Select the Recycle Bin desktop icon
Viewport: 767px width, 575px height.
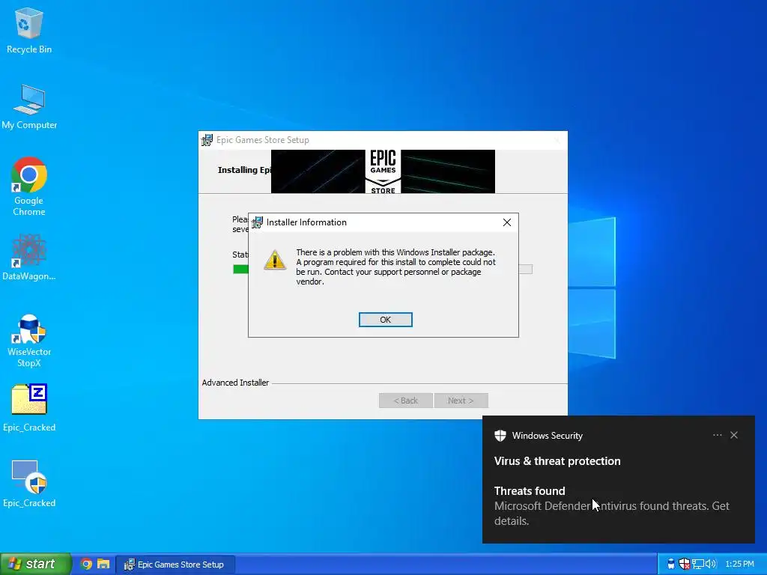click(29, 30)
